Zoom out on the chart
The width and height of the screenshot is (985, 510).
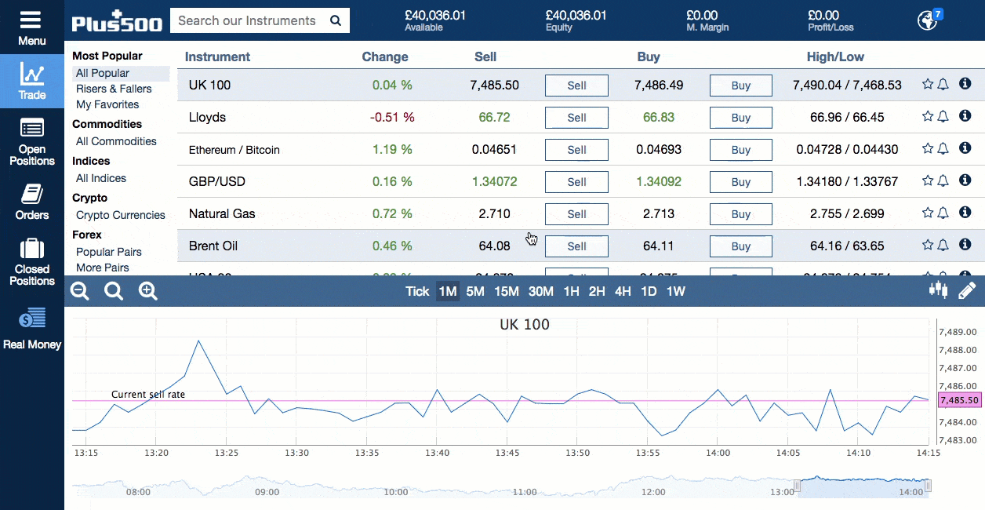click(79, 290)
